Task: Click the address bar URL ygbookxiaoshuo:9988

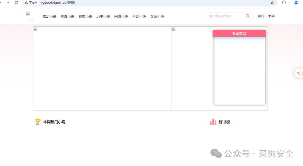Action: (58, 3)
